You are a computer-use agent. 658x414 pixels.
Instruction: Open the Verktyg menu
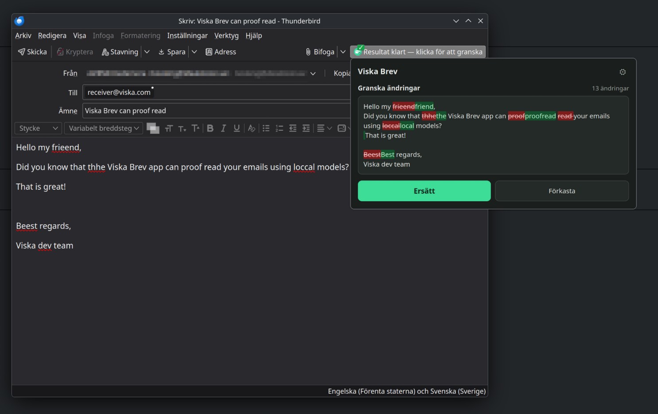(226, 35)
